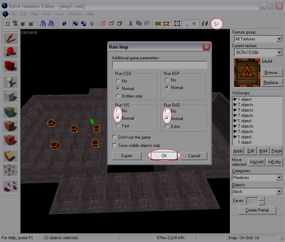Select the Magnify tool
Image resolution: width=285 pixels, height=242 pixels.
pos(10,52)
